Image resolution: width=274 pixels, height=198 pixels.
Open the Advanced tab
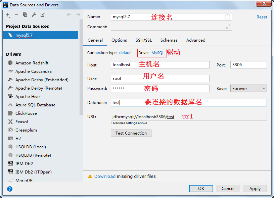196,40
